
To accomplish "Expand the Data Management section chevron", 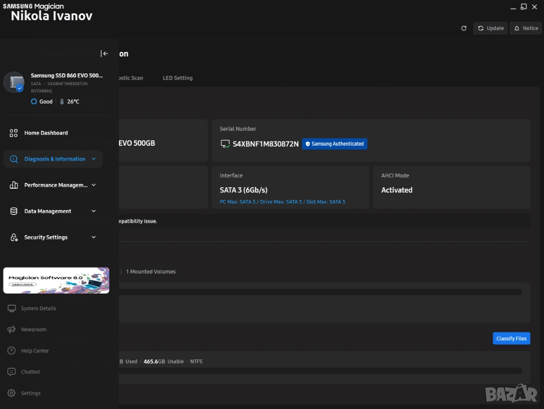I will click(x=94, y=211).
